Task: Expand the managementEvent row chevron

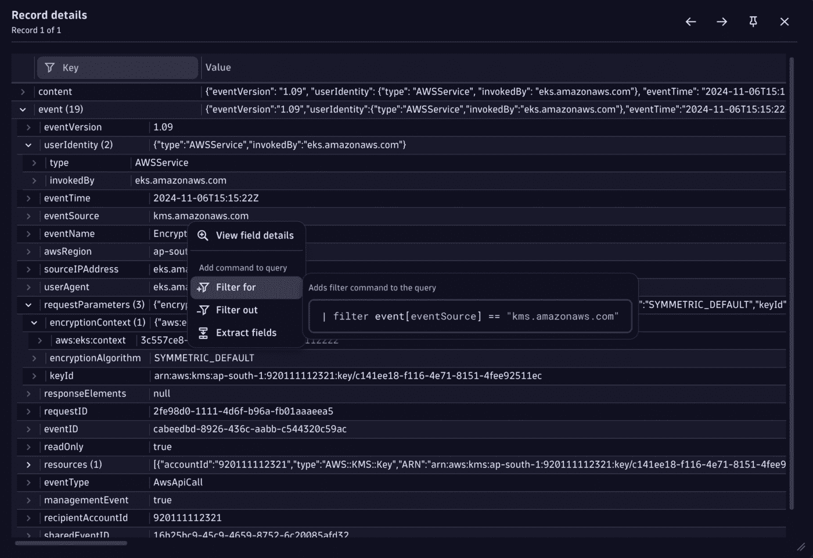Action: click(x=28, y=500)
